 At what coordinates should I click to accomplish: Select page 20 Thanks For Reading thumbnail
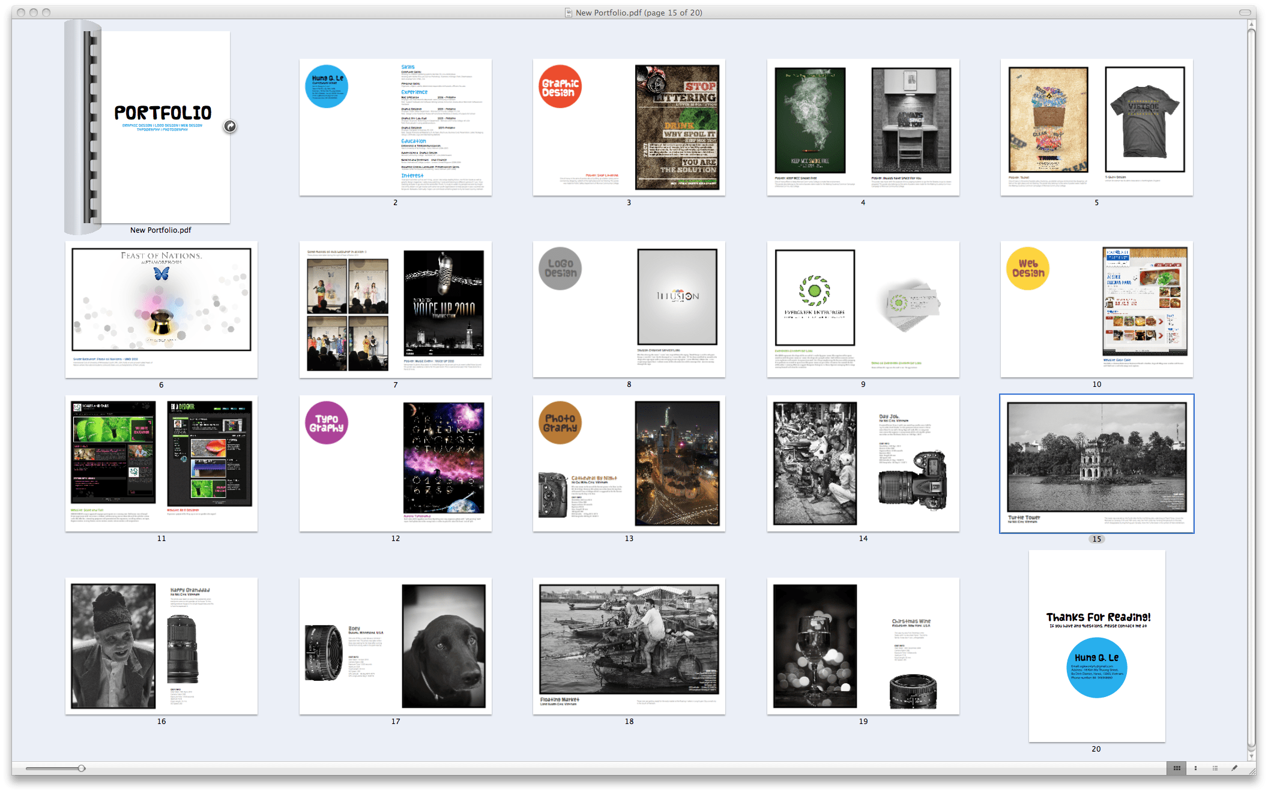pyautogui.click(x=1096, y=646)
